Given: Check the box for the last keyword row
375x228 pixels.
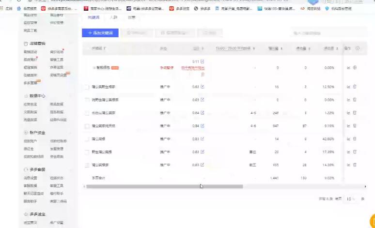Looking at the screenshot, I should click(87, 165).
